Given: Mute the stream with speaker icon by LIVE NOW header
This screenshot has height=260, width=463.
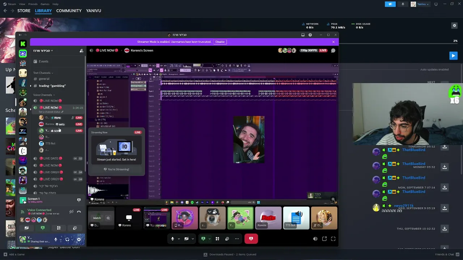Looking at the screenshot, I should 91,51.
